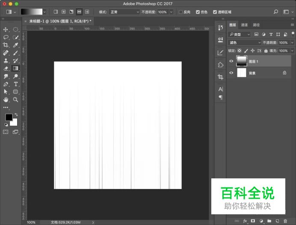
Task: Expand the gradient picker dropdown arrow
Action: point(44,12)
